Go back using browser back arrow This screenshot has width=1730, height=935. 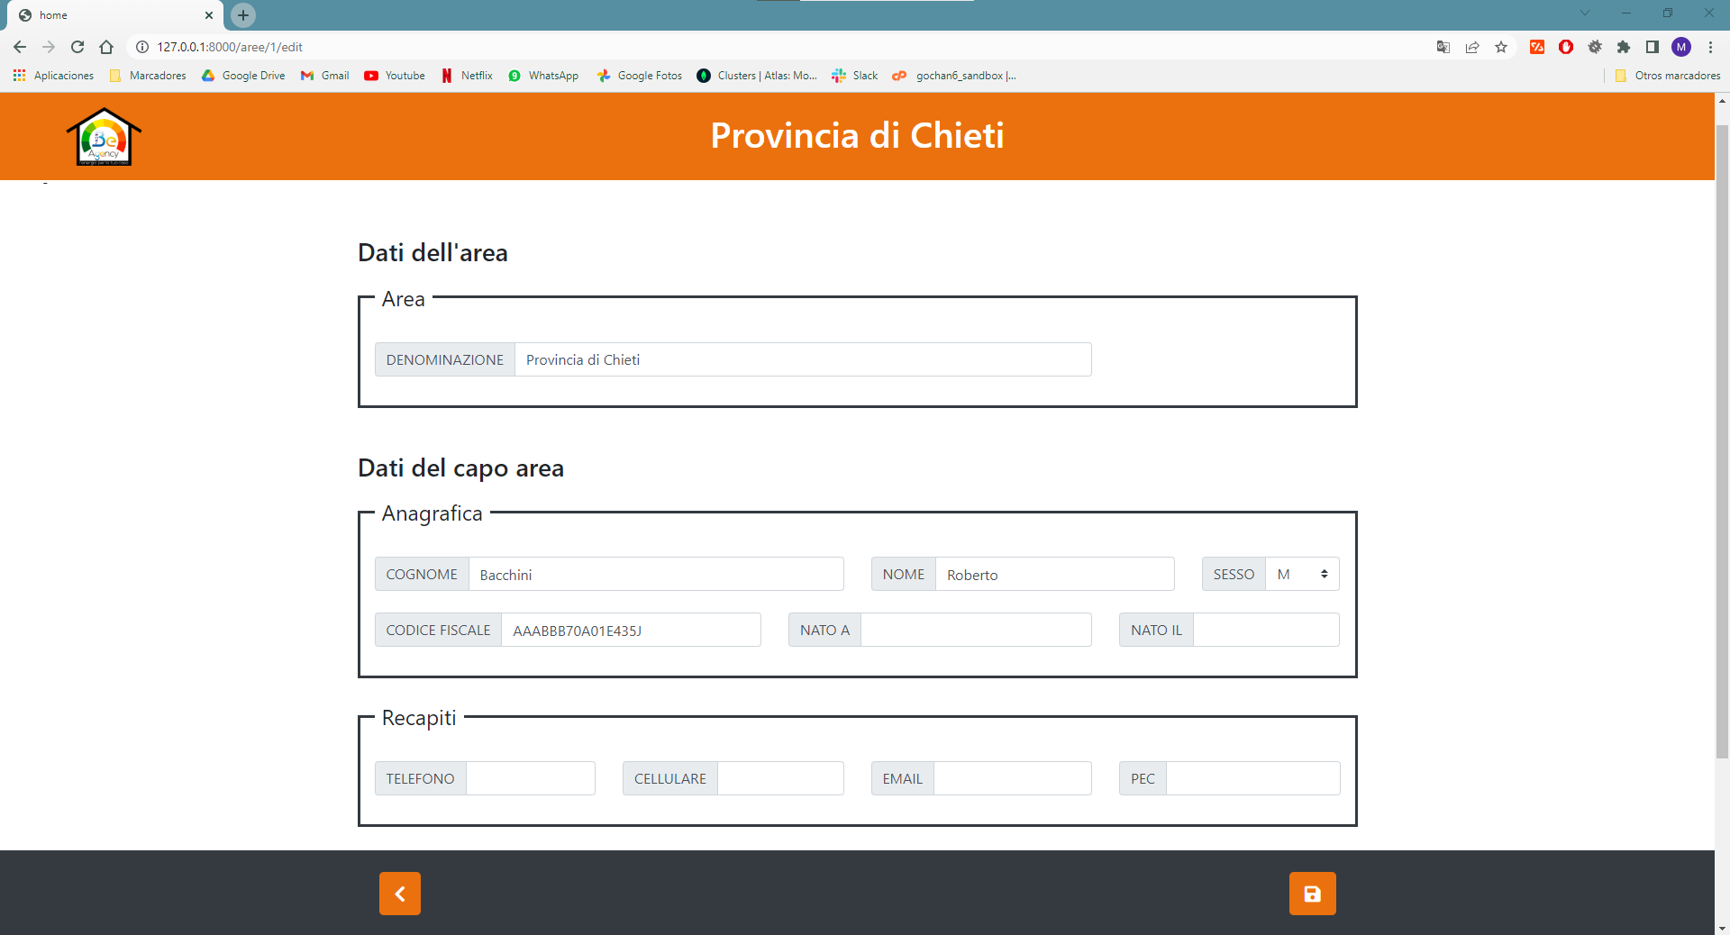20,47
